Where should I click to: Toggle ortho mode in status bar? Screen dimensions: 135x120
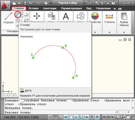[60, 117]
